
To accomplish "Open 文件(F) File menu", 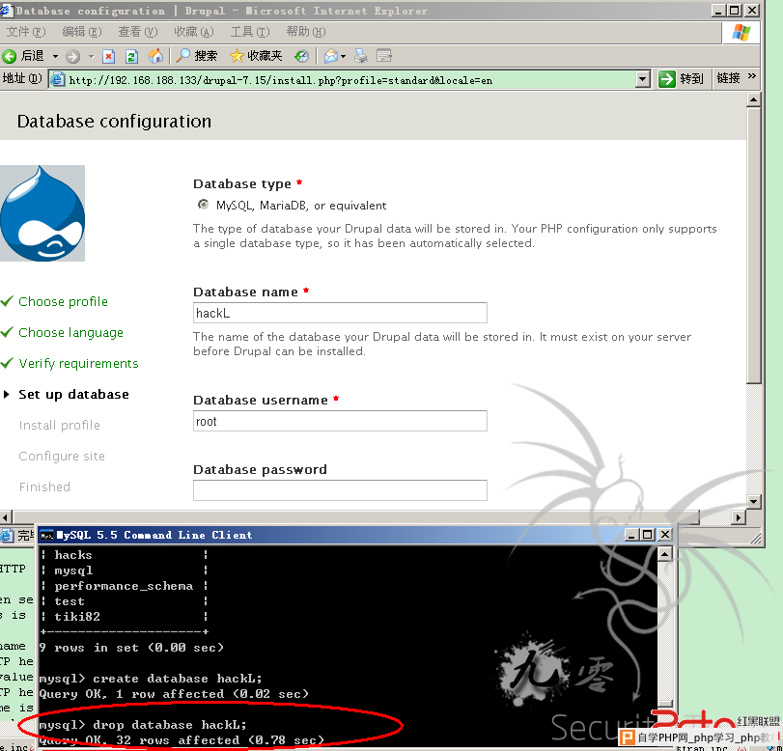I will [25, 32].
